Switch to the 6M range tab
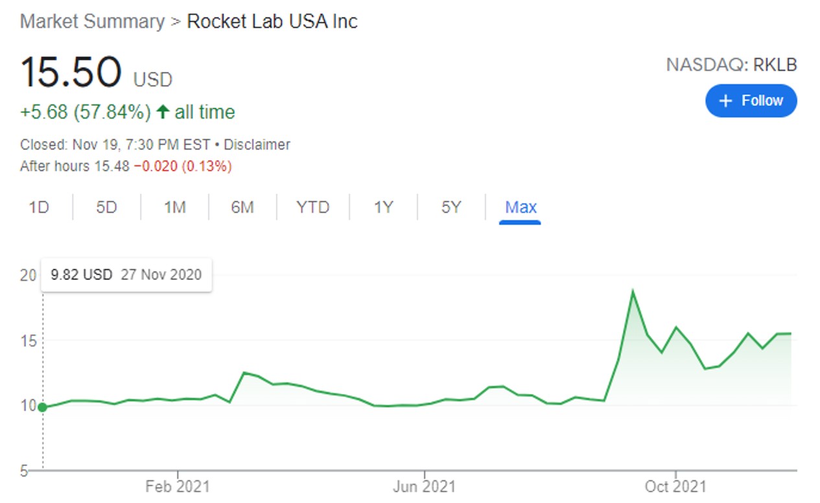The height and width of the screenshot is (503, 820). click(242, 207)
